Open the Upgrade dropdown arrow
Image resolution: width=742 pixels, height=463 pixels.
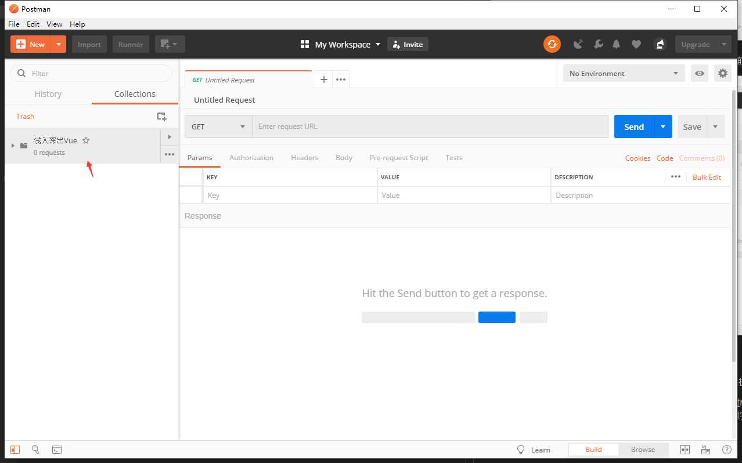pos(723,44)
